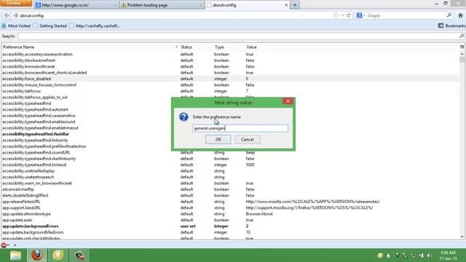Confirm with the OK button
This screenshot has height=262, width=466.
point(218,140)
